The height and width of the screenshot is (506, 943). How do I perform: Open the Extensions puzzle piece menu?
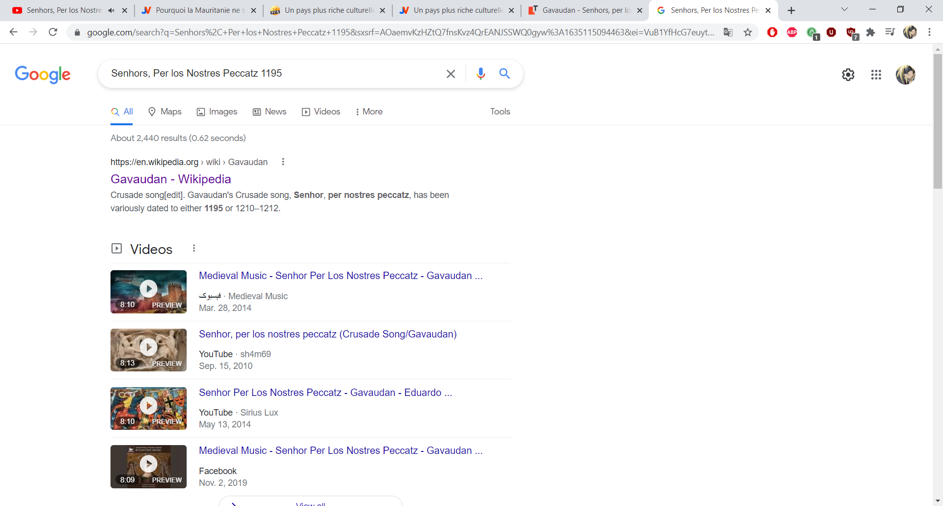870,32
